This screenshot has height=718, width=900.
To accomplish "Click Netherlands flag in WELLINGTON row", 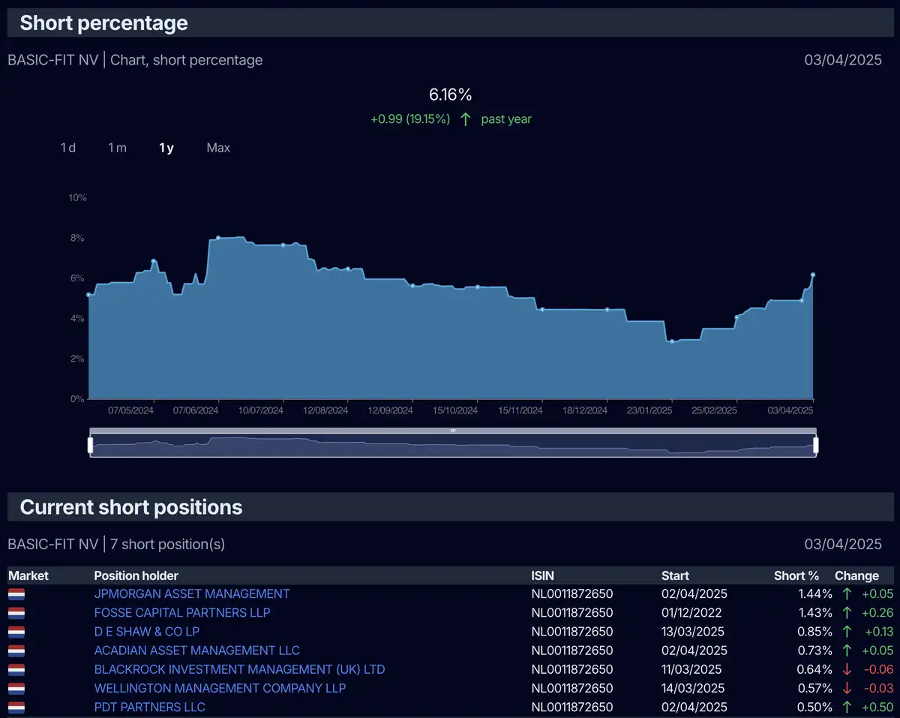I will [x=16, y=688].
